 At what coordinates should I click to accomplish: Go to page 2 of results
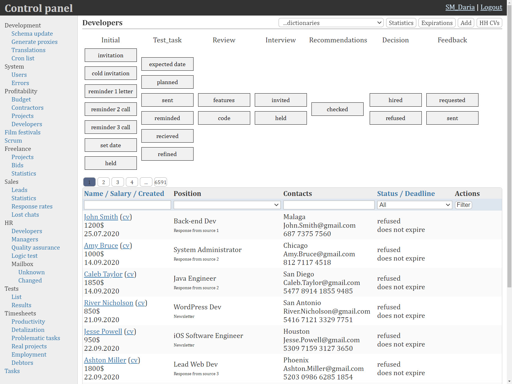104,182
